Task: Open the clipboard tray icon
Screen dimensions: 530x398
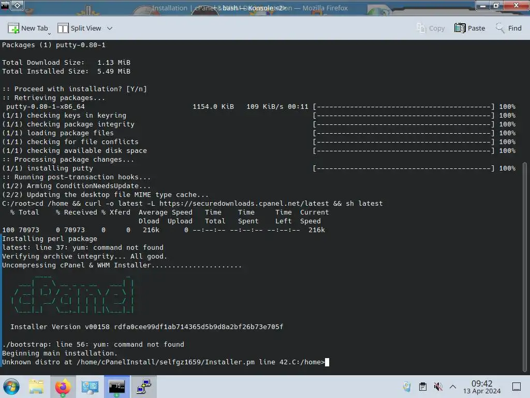Action: (422, 387)
